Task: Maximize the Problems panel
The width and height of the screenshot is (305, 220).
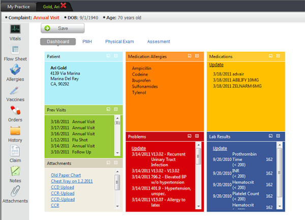Action: (x=190, y=136)
